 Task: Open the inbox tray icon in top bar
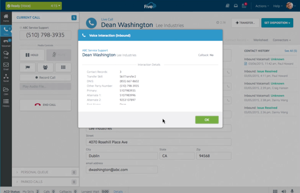pos(236,6)
